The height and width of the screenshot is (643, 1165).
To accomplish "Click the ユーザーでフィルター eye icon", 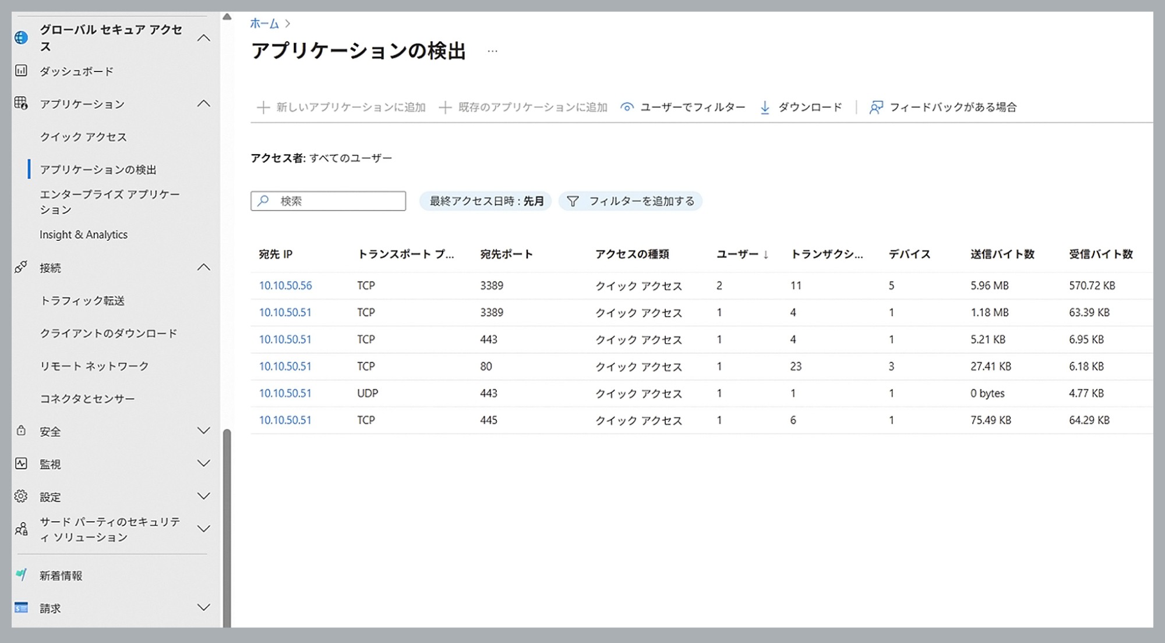I will coord(627,107).
